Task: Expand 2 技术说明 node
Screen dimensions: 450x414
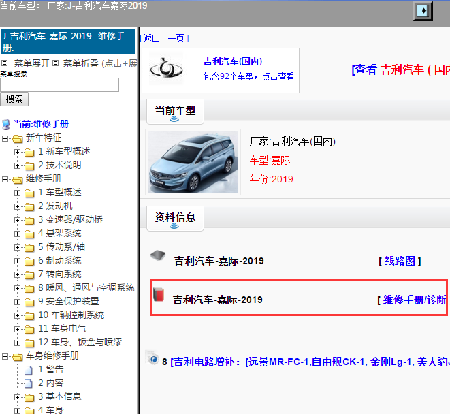Action: [x=17, y=165]
